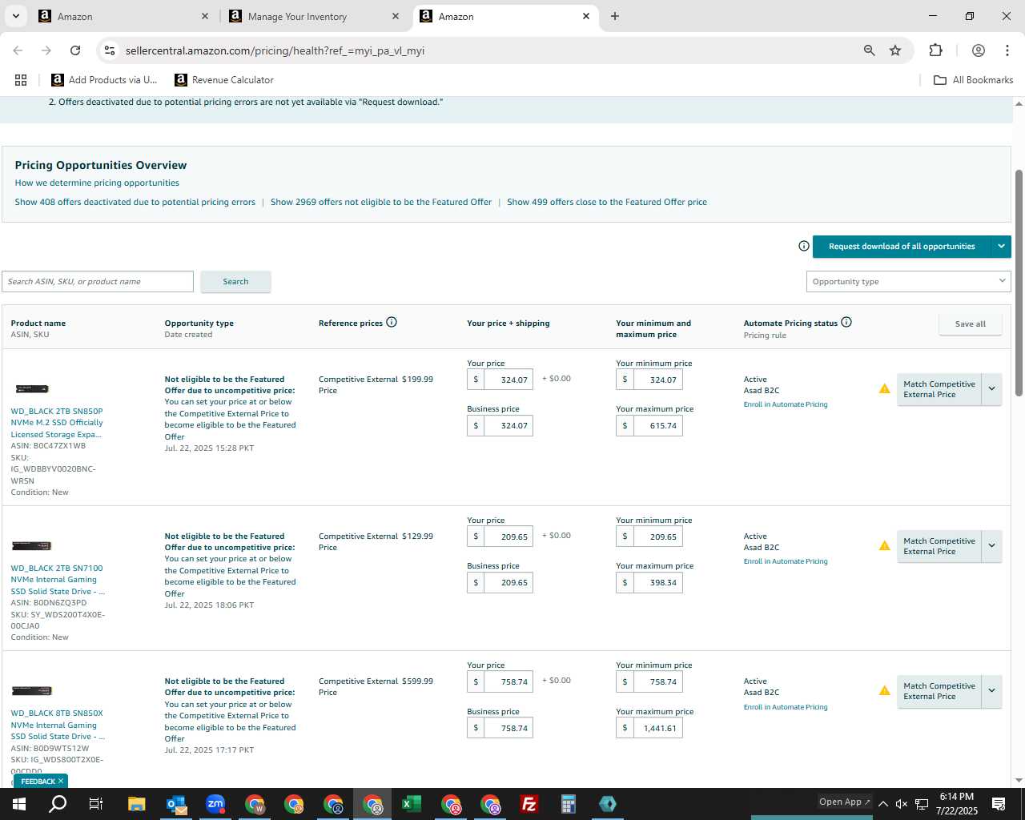Viewport: 1025px width, 820px height.
Task: Open FileZilla from the taskbar
Action: [x=529, y=804]
